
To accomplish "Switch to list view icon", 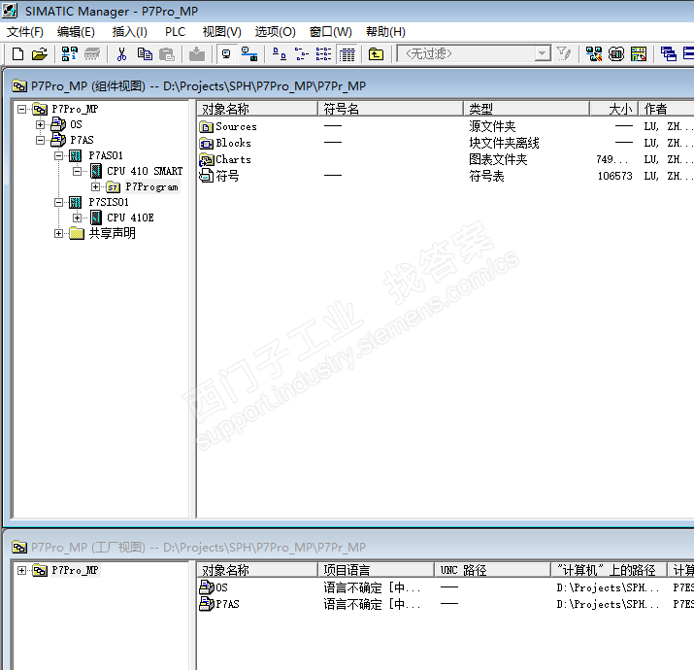I will click(323, 54).
